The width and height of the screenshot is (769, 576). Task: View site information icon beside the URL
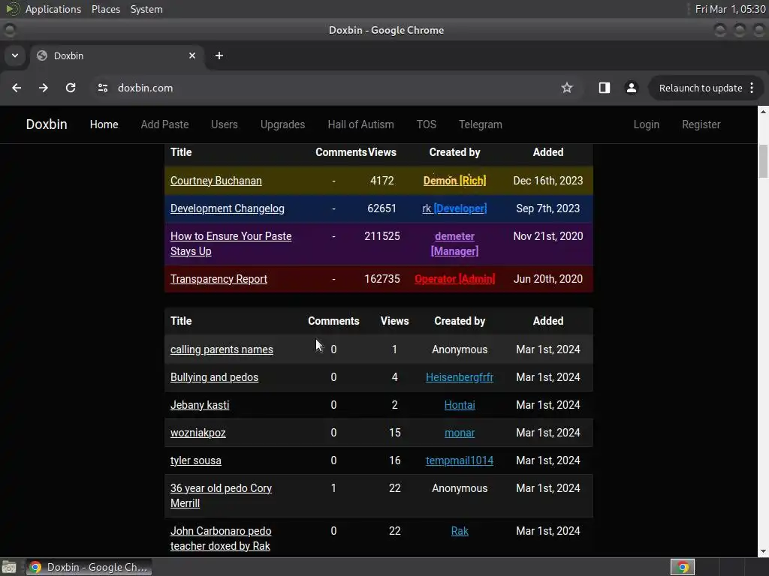pos(102,88)
